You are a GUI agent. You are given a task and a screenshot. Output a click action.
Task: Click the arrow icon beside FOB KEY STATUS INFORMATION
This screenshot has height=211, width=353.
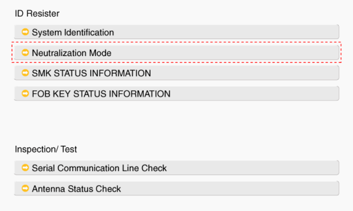pyautogui.click(x=25, y=93)
